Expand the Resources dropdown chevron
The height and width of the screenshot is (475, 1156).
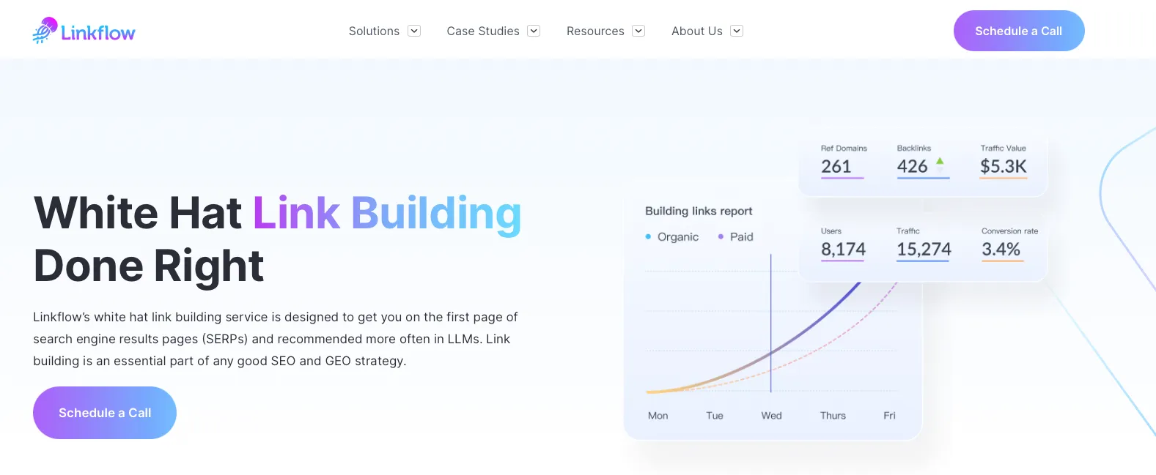click(638, 31)
